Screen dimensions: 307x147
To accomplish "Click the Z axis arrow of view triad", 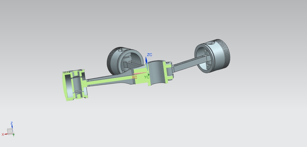I will (x=12, y=126).
